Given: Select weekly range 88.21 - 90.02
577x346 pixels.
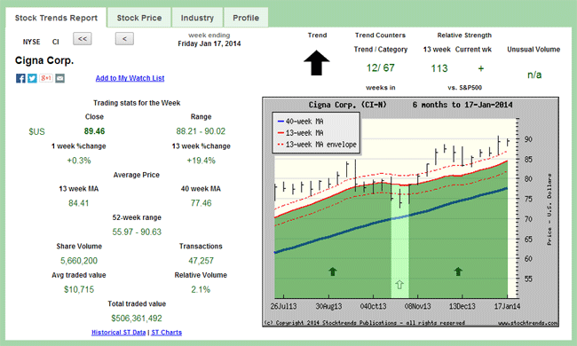Looking at the screenshot, I should click(201, 131).
